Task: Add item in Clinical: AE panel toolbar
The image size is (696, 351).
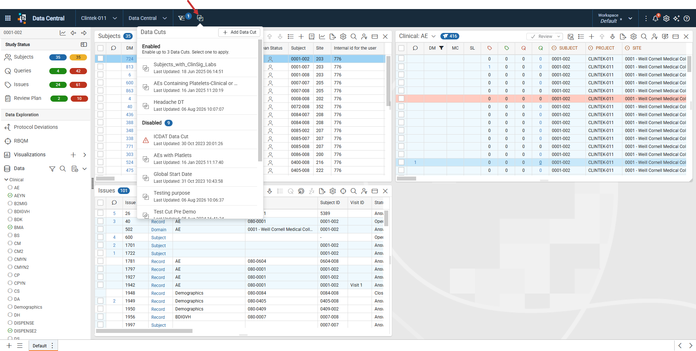Action: click(x=592, y=37)
